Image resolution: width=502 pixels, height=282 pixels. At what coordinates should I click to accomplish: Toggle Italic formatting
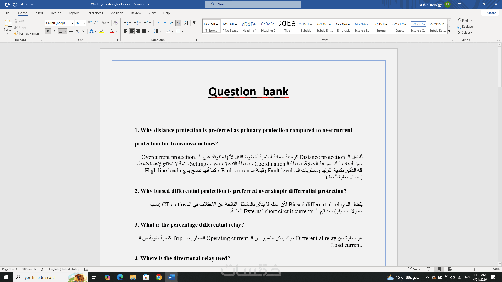[x=54, y=31]
